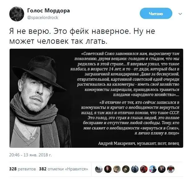Screen dimensions: 194x180
Task: View the 328 ретвитов list
Action: [23, 169]
